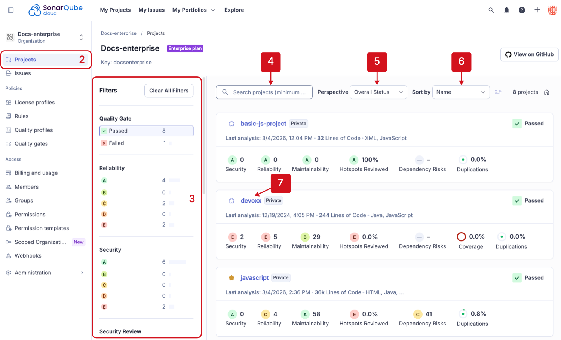This screenshot has width=561, height=340.
Task: Filter by Security rating A
Action: point(146,262)
